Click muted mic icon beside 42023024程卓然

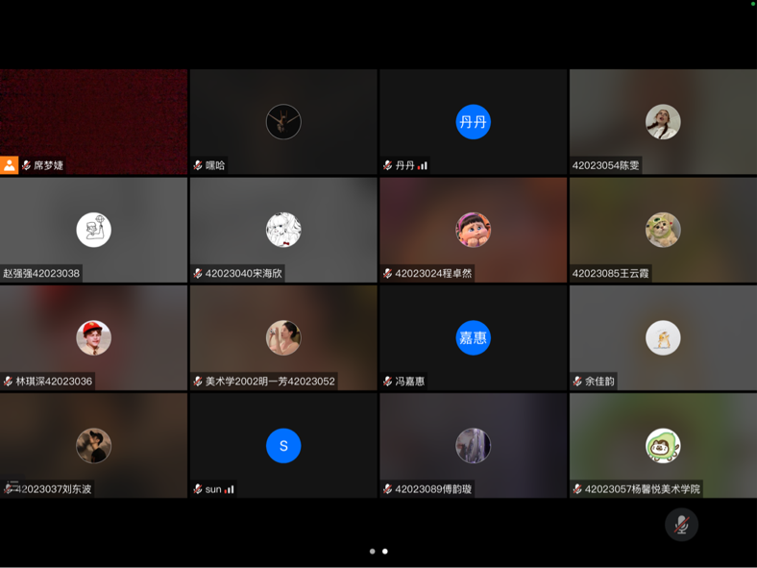(387, 273)
